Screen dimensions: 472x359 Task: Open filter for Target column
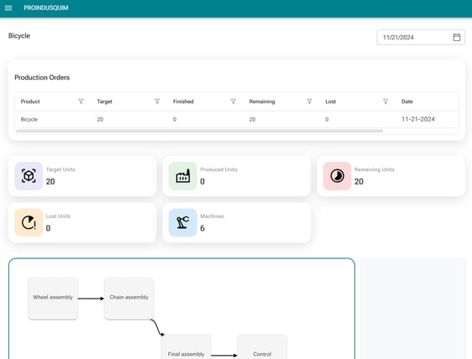coord(157,101)
